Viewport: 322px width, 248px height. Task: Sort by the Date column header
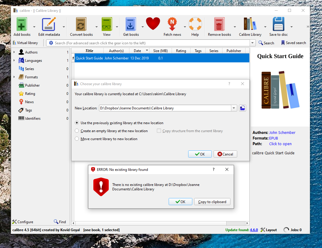click(x=139, y=51)
